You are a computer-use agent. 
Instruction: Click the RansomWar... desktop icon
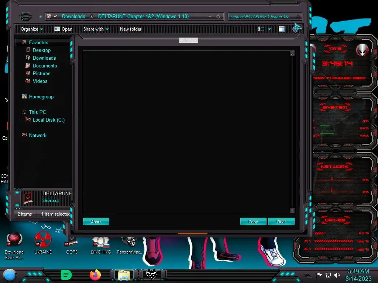click(130, 245)
